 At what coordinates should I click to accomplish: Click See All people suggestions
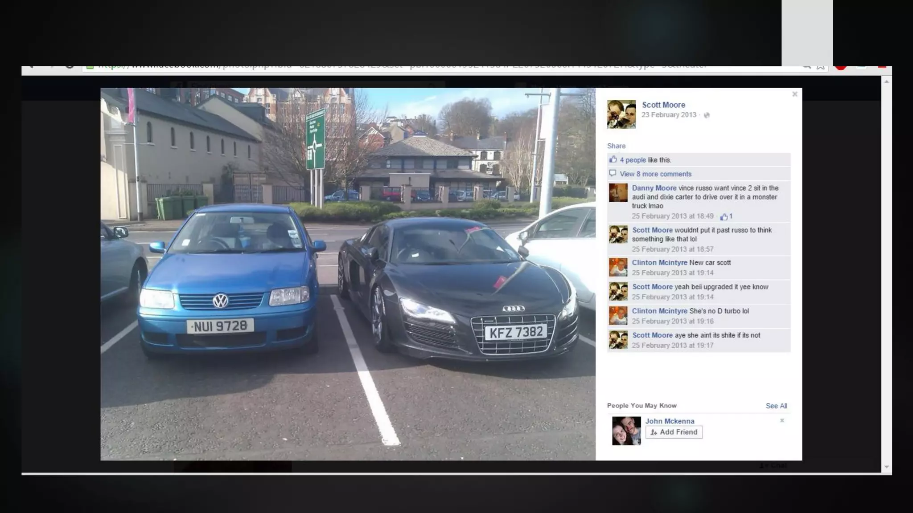pos(776,406)
